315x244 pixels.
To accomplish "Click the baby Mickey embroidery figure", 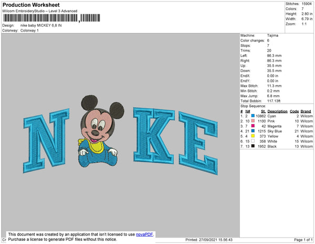I will [x=100, y=131].
